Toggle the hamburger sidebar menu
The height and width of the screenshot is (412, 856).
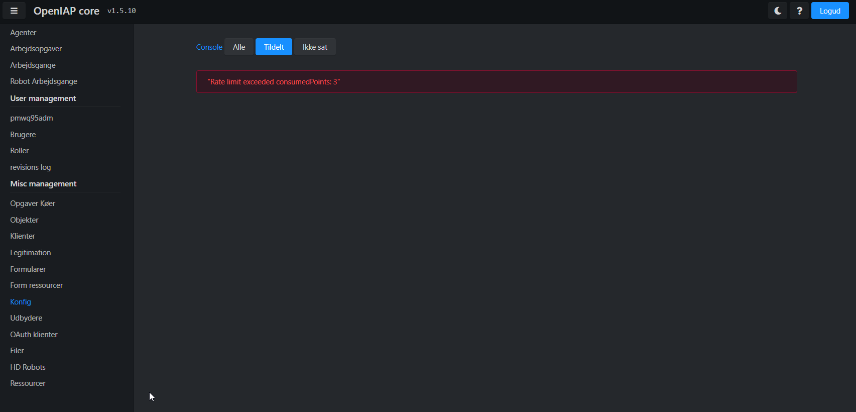click(x=14, y=11)
